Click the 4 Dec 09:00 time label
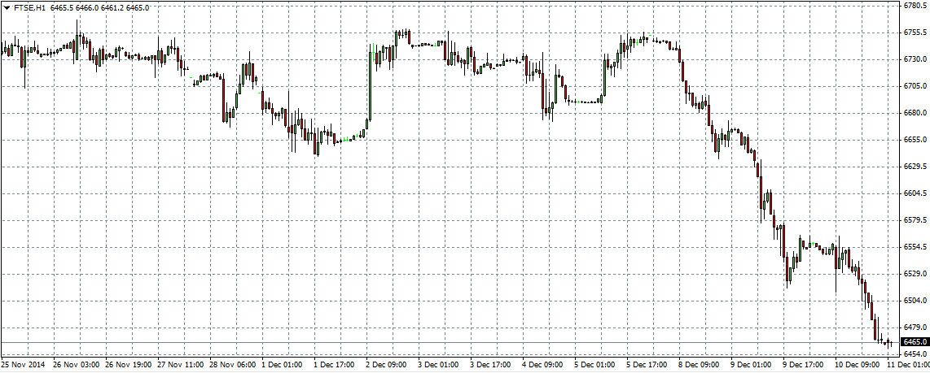This screenshot has height=373, width=930. pos(542,365)
